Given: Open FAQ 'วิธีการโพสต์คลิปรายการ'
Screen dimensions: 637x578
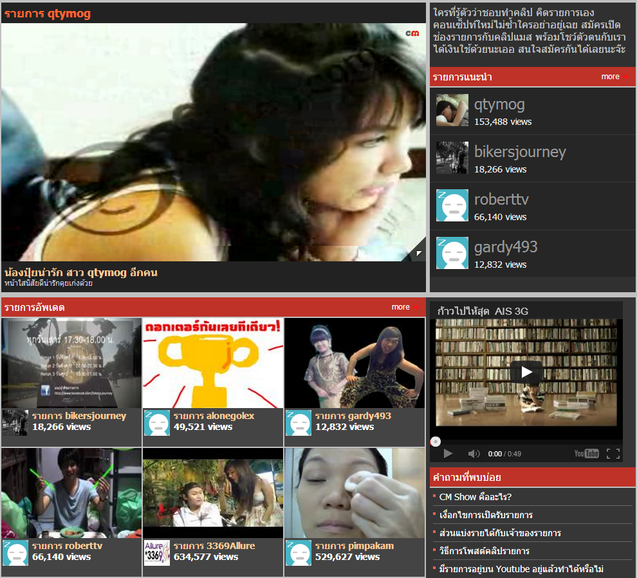Looking at the screenshot, I should (x=485, y=551).
